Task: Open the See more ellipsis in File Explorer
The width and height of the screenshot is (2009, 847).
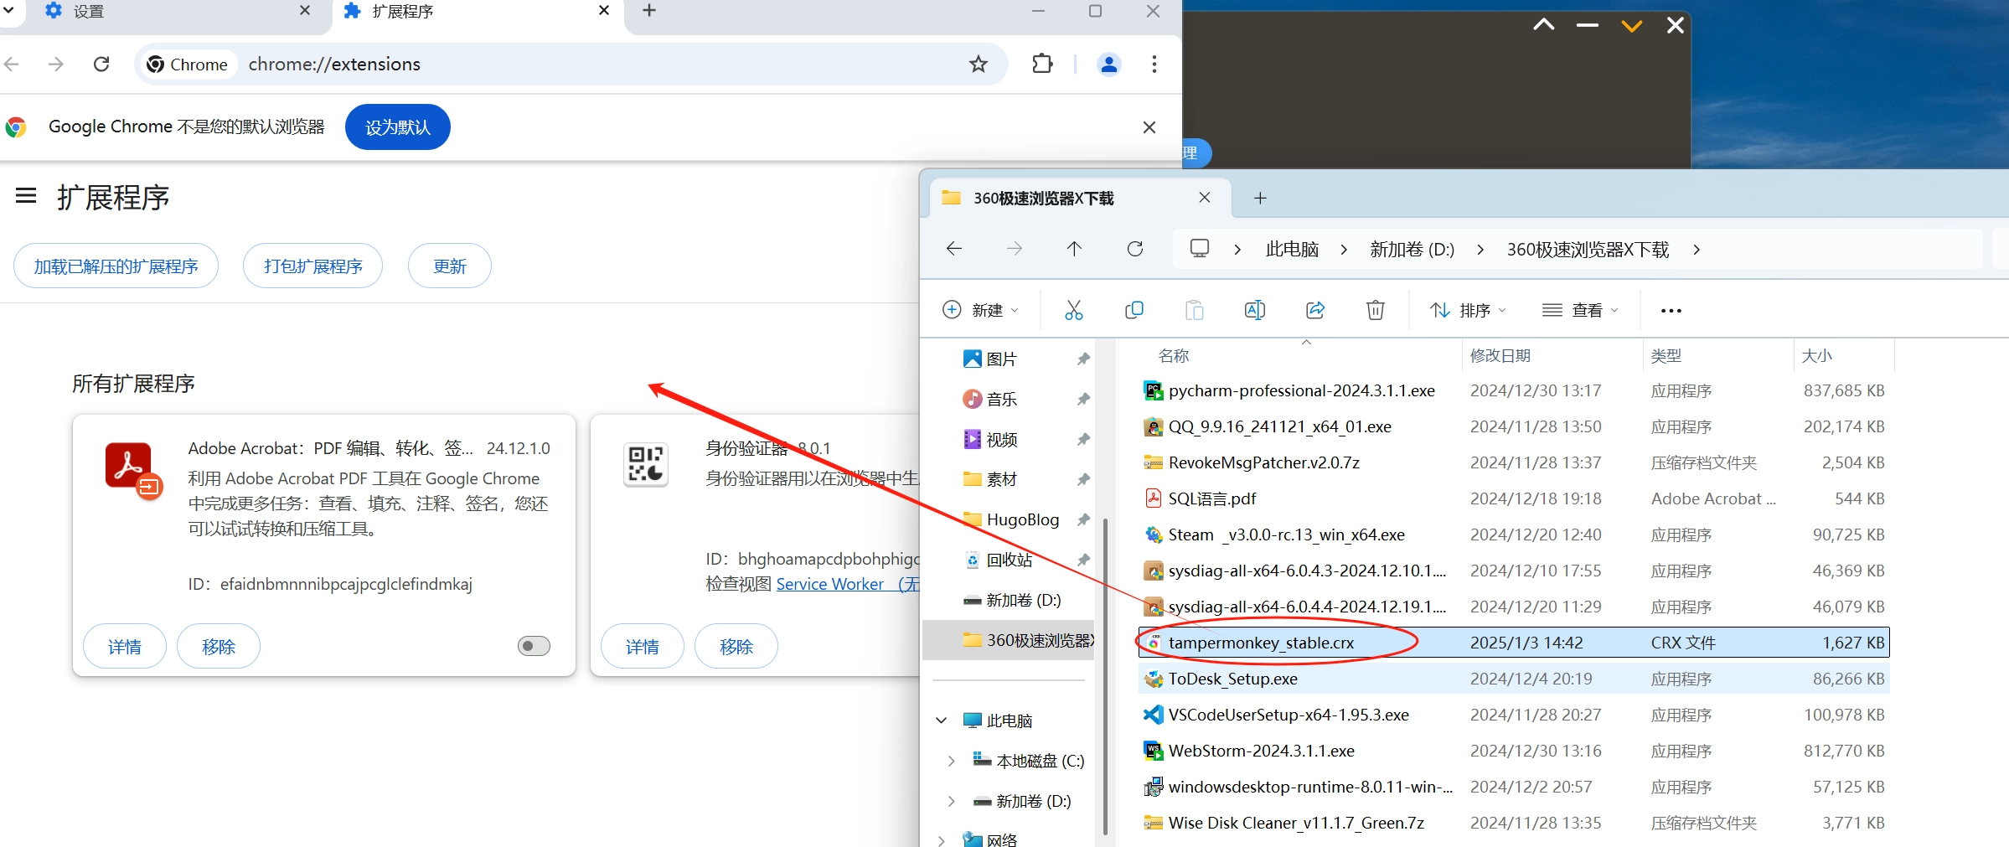Action: point(1671,311)
